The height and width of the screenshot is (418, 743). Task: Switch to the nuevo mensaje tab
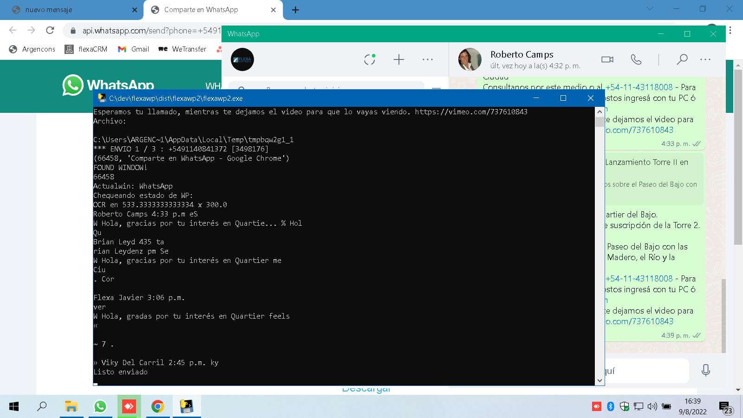coord(72,10)
